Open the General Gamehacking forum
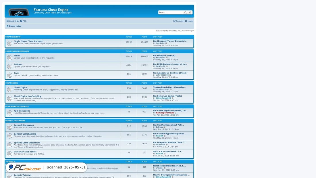316x178 pixels. (25, 134)
